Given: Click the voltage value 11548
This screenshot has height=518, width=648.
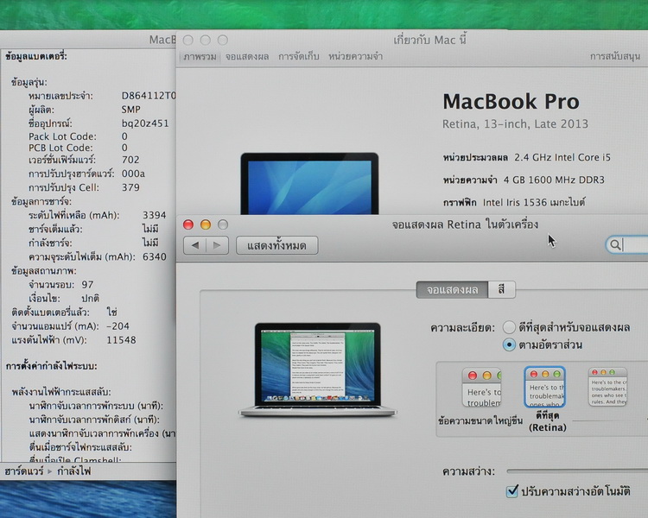Looking at the screenshot, I should [x=121, y=339].
